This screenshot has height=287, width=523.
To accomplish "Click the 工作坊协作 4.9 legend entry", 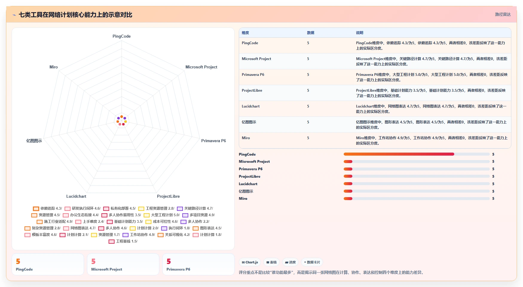I will (x=139, y=235).
